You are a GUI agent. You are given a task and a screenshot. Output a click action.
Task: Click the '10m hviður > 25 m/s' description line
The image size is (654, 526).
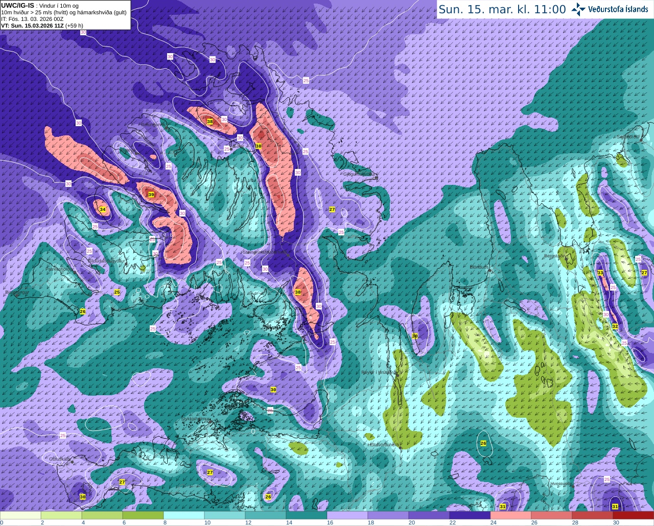tap(64, 12)
